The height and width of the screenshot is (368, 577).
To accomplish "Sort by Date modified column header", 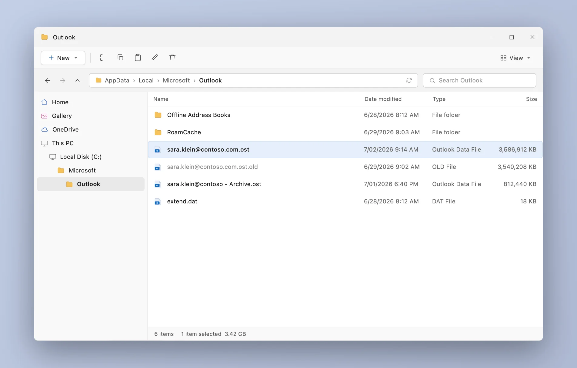I will 383,99.
